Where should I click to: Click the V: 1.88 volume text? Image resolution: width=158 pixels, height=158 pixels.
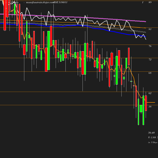click(152, 137)
